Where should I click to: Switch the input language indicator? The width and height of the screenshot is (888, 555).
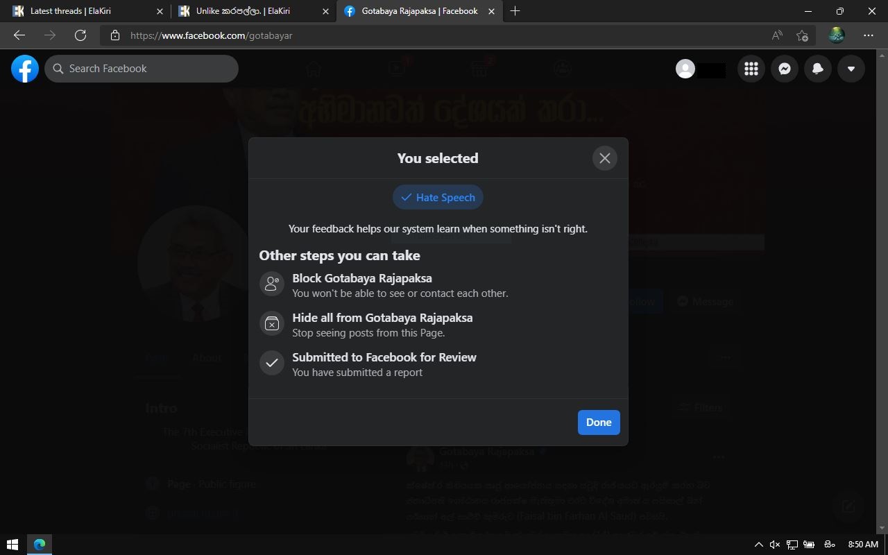[829, 545]
